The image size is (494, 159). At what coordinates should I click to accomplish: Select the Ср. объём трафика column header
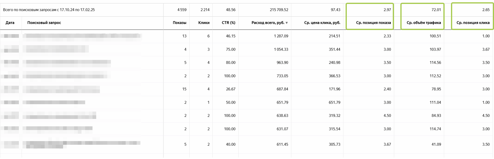coord(423,23)
